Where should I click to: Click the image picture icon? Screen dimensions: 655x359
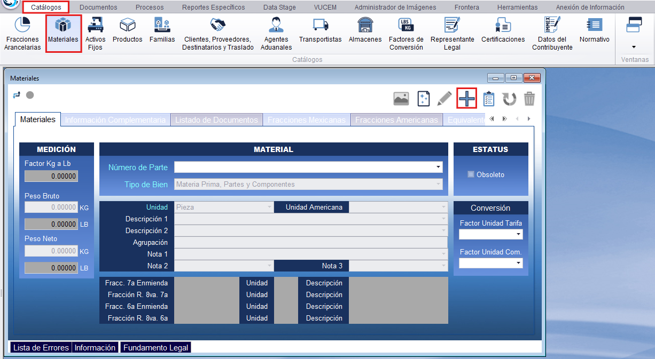[401, 99]
